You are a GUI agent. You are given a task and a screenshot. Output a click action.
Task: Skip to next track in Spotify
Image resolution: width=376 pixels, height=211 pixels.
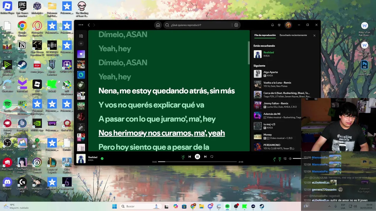coord(205,157)
